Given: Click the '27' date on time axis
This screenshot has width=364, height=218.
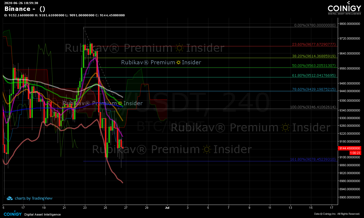Looking at the screenshot, I should (126, 208).
